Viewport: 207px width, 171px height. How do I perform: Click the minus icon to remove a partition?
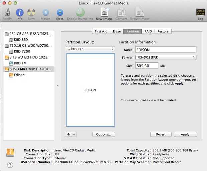click(74, 134)
